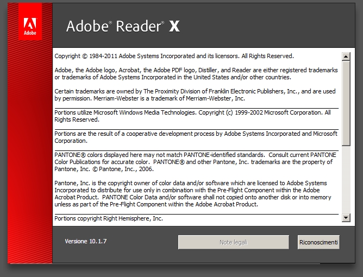Click the Adobe Reader X title

pos(123,26)
